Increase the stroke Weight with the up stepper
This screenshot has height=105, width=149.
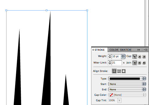(110, 55)
